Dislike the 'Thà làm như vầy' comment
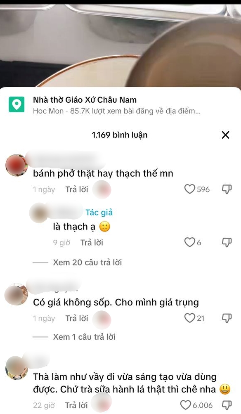 [227, 405]
